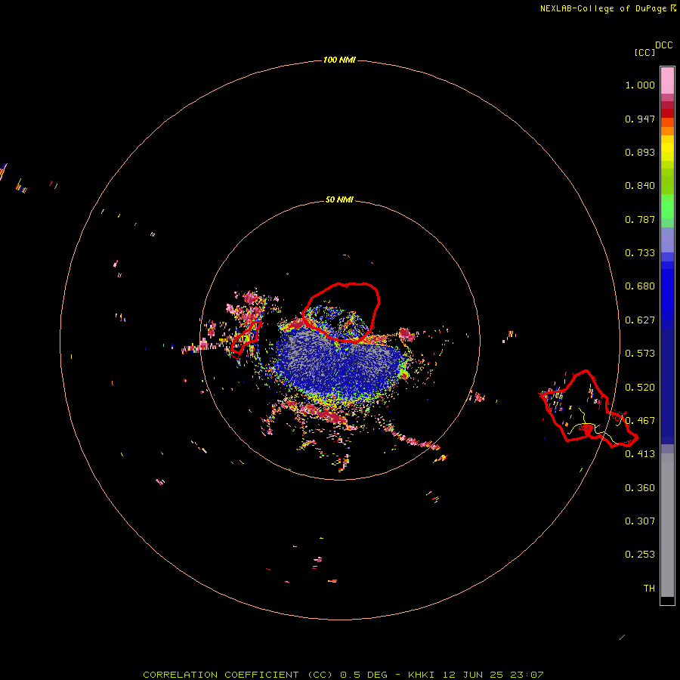The image size is (680, 680).
Task: Click the 12 JUN 25 date text
Action: tap(473, 675)
